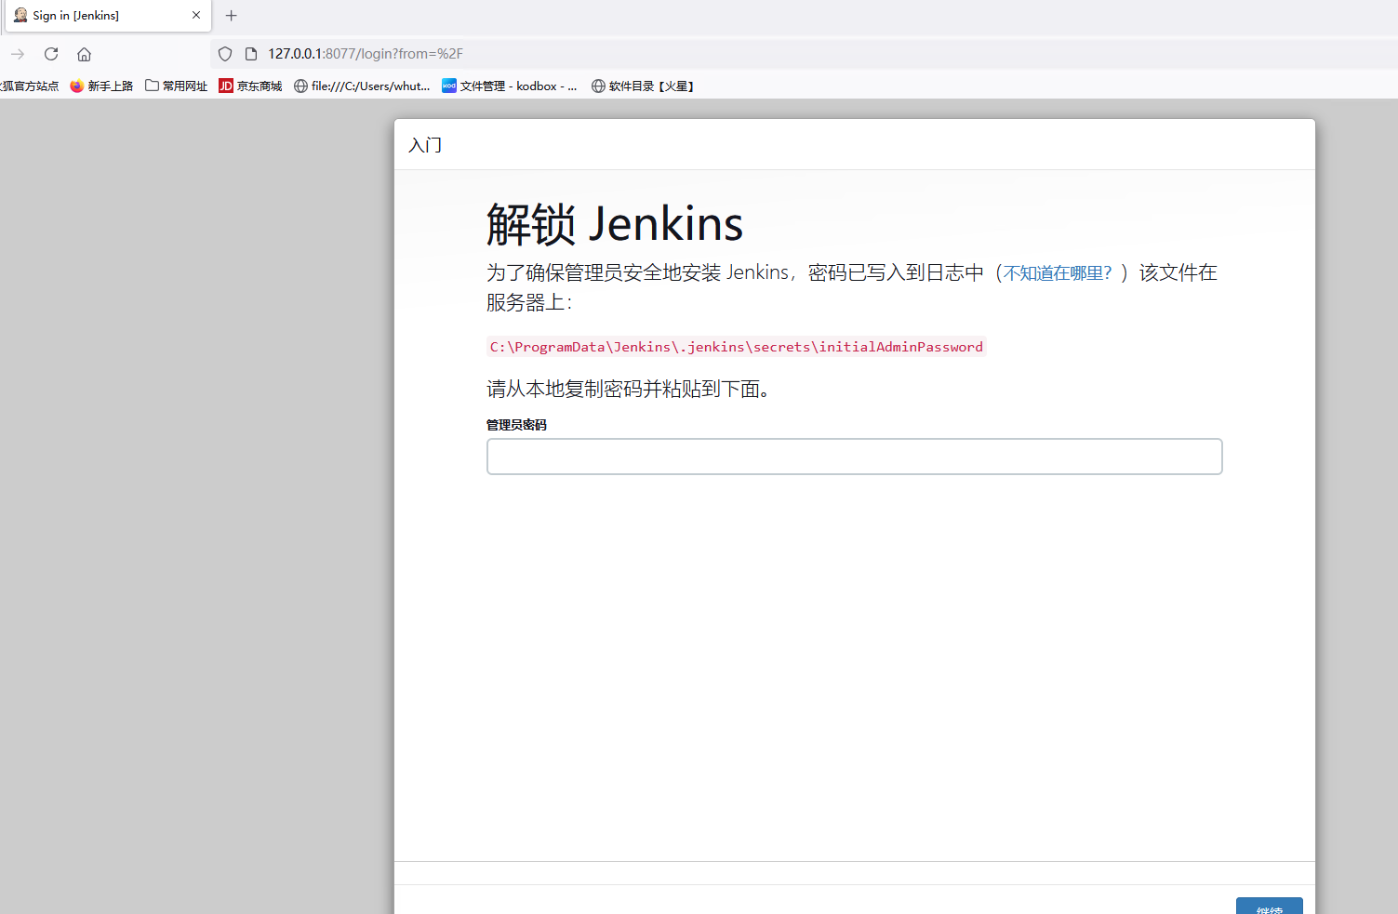
Task: Open the 新手上路 bookmark
Action: coord(101,86)
